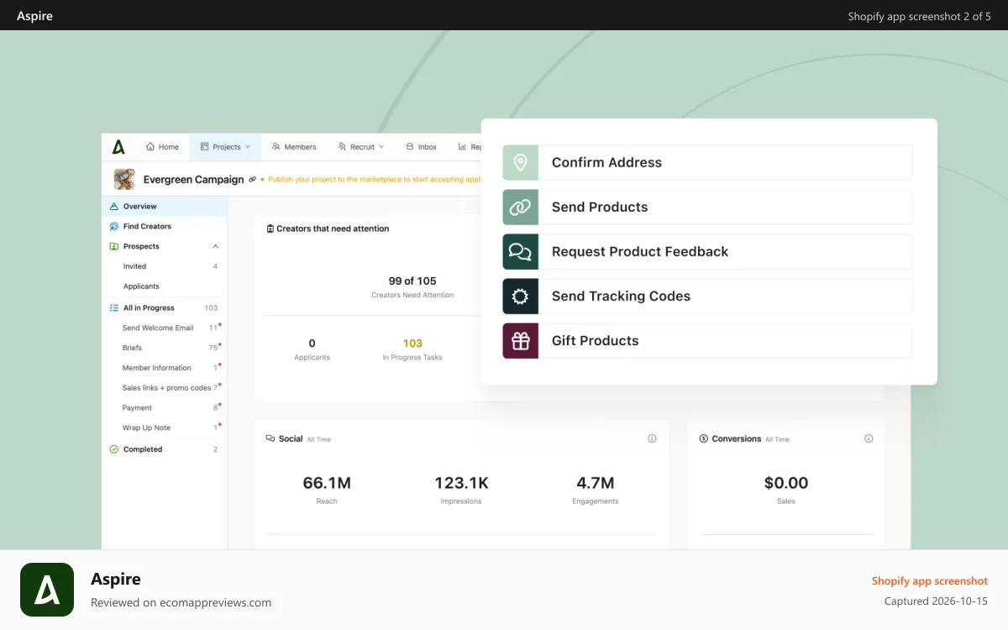Click the Social panel info icon
Viewport: 1008px width, 630px height.
point(652,438)
